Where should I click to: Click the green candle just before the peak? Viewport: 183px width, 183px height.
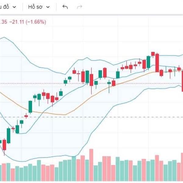point(148,62)
